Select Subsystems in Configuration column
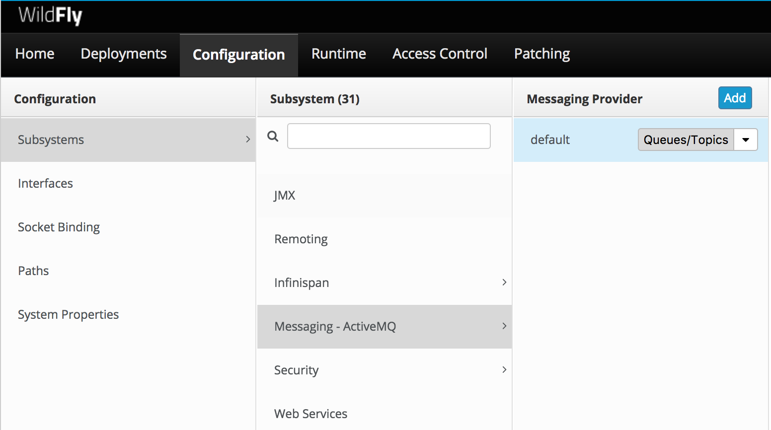This screenshot has width=771, height=430. point(128,140)
